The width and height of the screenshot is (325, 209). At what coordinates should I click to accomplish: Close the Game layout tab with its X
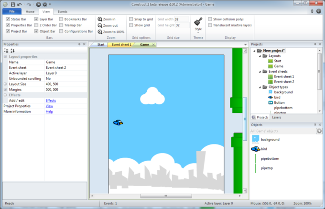[153, 44]
